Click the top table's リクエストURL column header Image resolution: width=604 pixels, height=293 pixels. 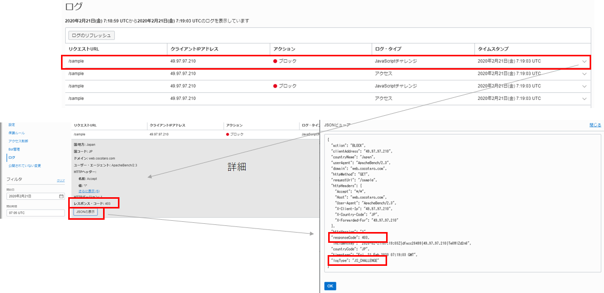click(84, 49)
